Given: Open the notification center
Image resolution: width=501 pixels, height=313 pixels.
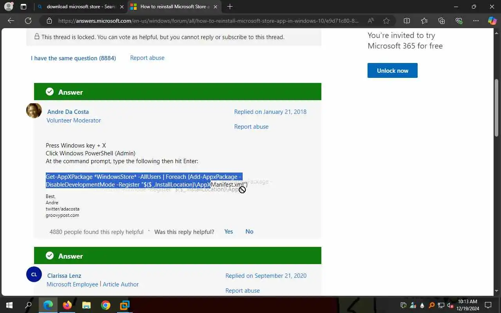Looking at the screenshot, I should pos(488,305).
